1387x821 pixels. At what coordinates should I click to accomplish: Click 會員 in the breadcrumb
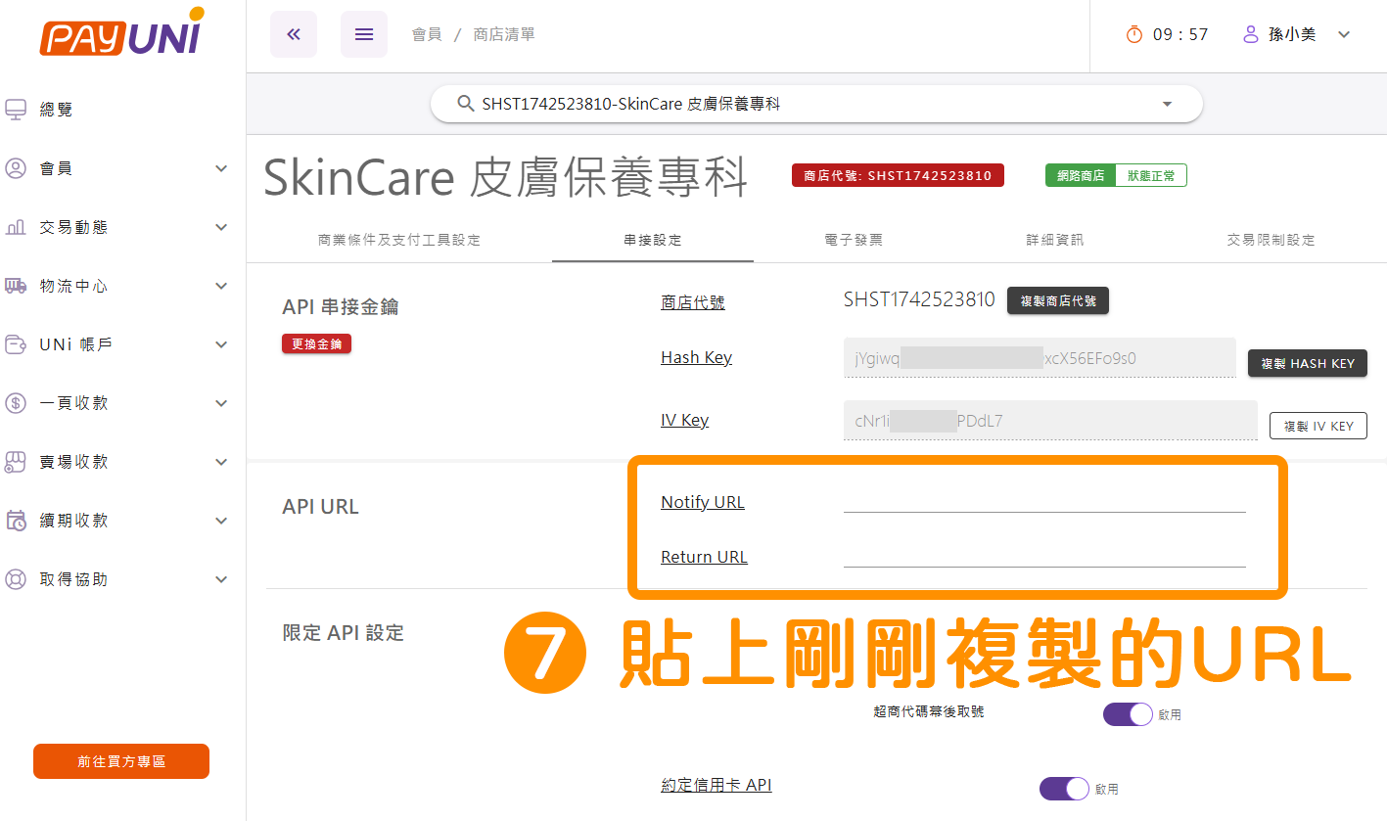[427, 34]
